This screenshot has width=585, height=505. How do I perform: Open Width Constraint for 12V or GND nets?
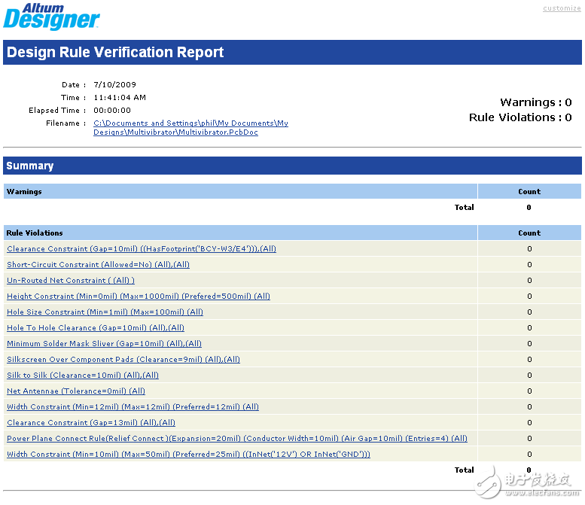[x=188, y=454]
